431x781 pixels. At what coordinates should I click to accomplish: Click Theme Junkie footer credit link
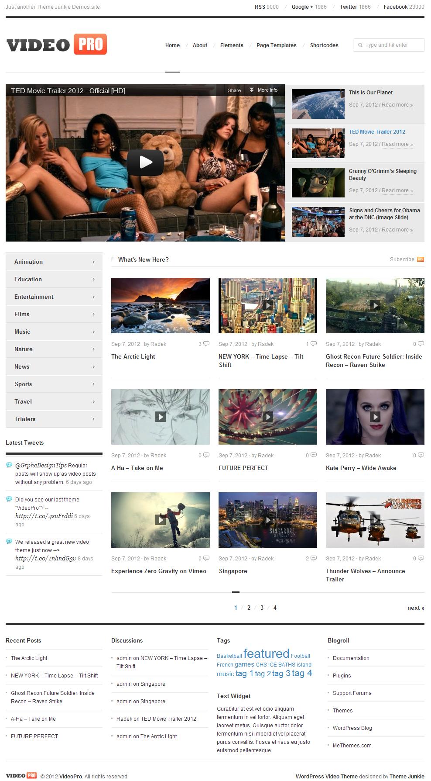click(x=407, y=776)
